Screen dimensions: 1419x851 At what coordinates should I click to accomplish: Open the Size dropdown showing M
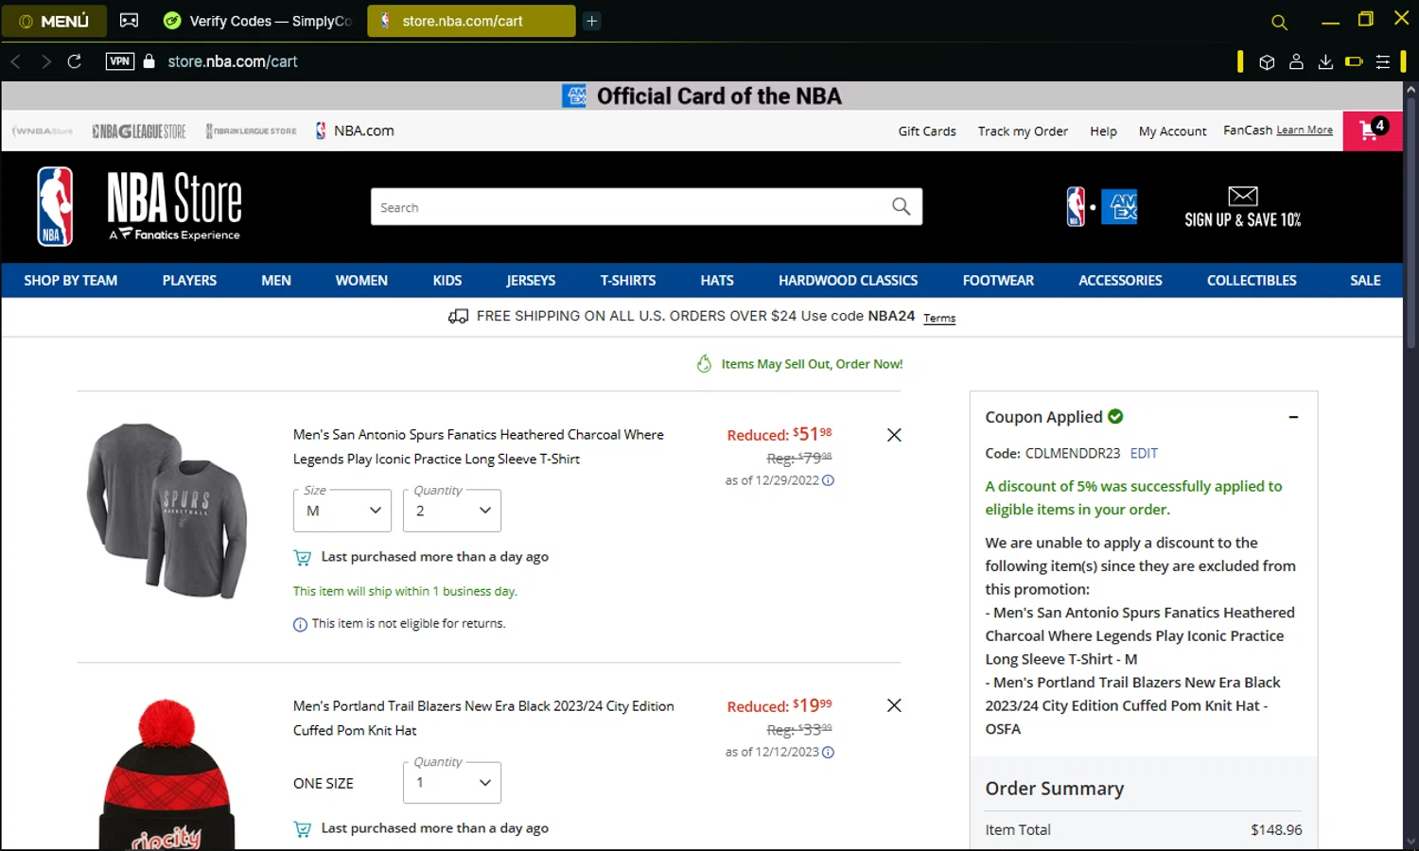(342, 511)
